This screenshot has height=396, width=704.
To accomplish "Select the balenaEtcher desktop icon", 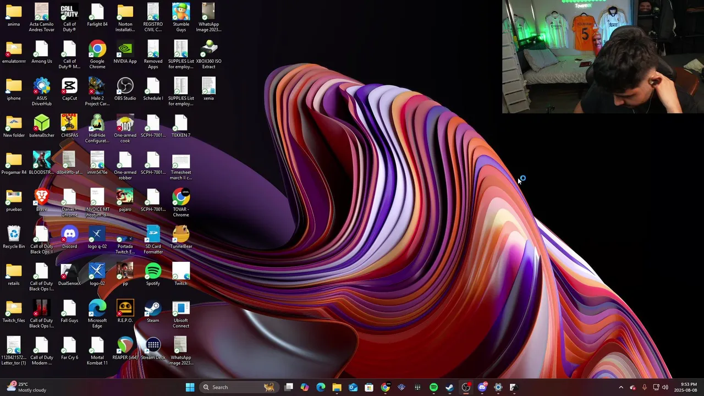I will click(42, 126).
